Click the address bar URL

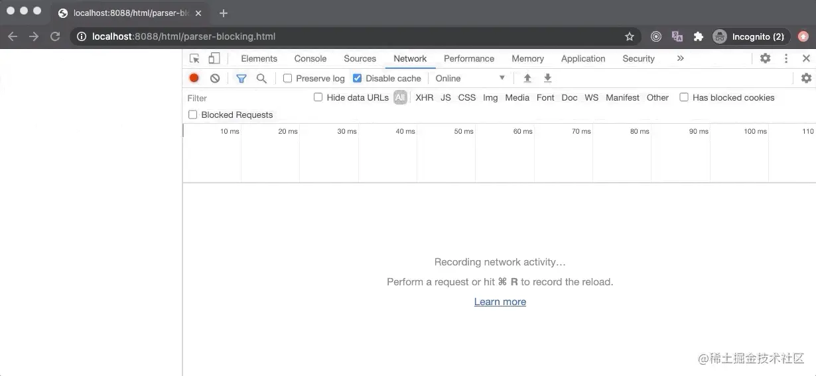[184, 36]
